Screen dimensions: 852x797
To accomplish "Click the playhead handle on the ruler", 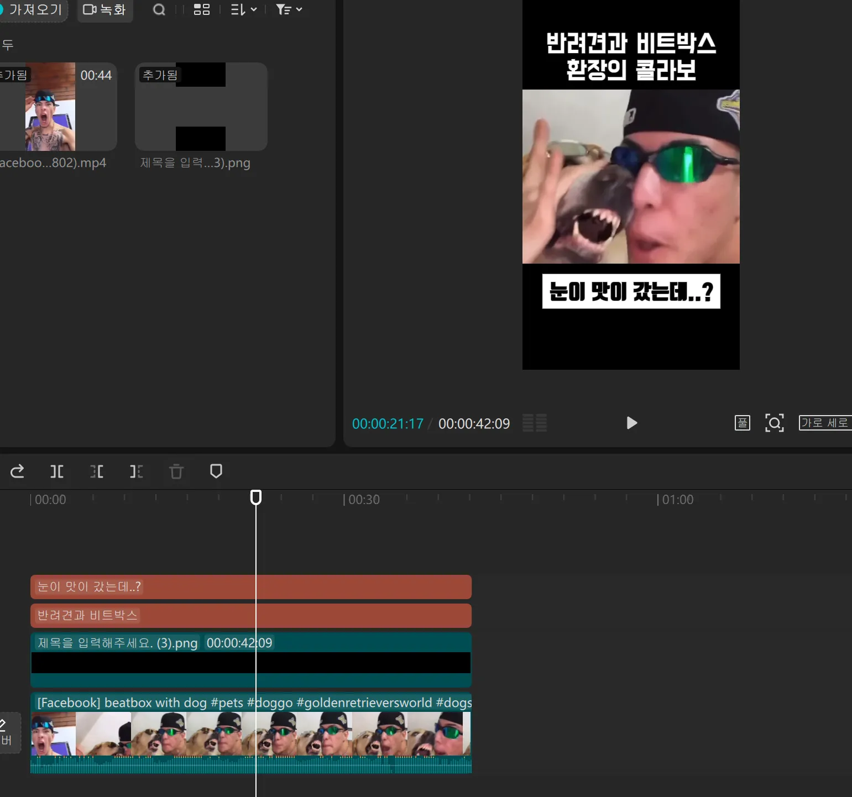I will point(256,497).
